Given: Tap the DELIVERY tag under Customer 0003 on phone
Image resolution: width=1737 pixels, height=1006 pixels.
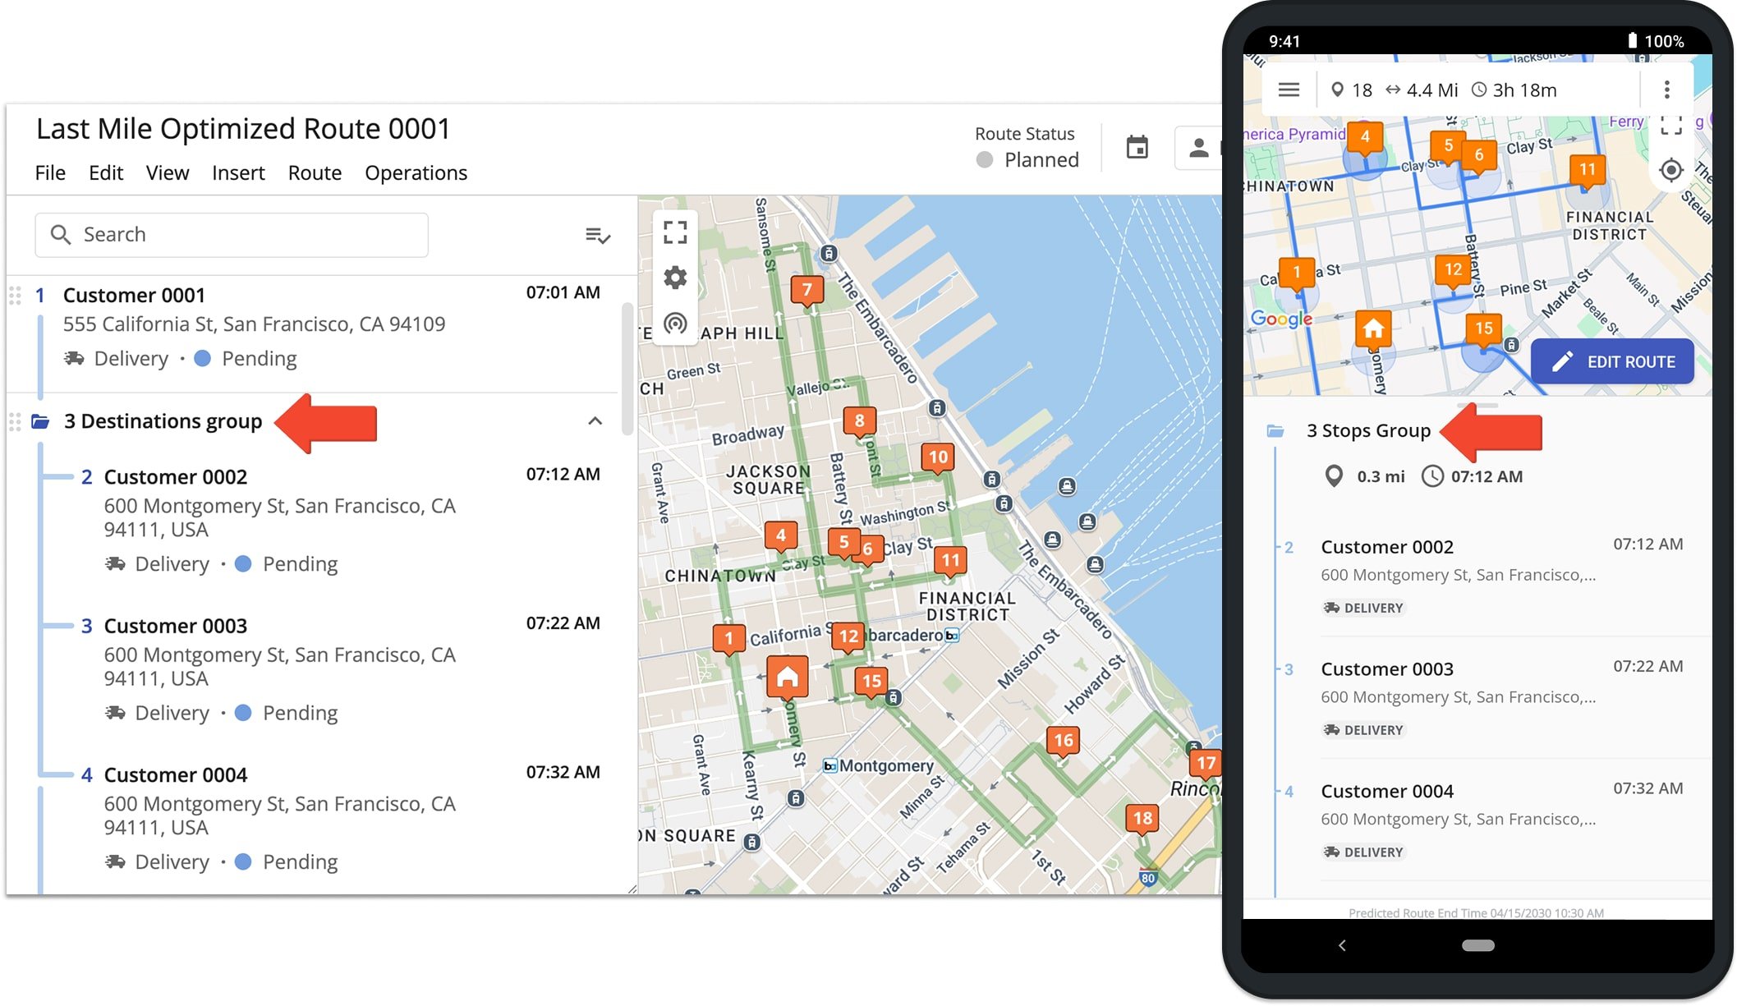Looking at the screenshot, I should [x=1363, y=730].
